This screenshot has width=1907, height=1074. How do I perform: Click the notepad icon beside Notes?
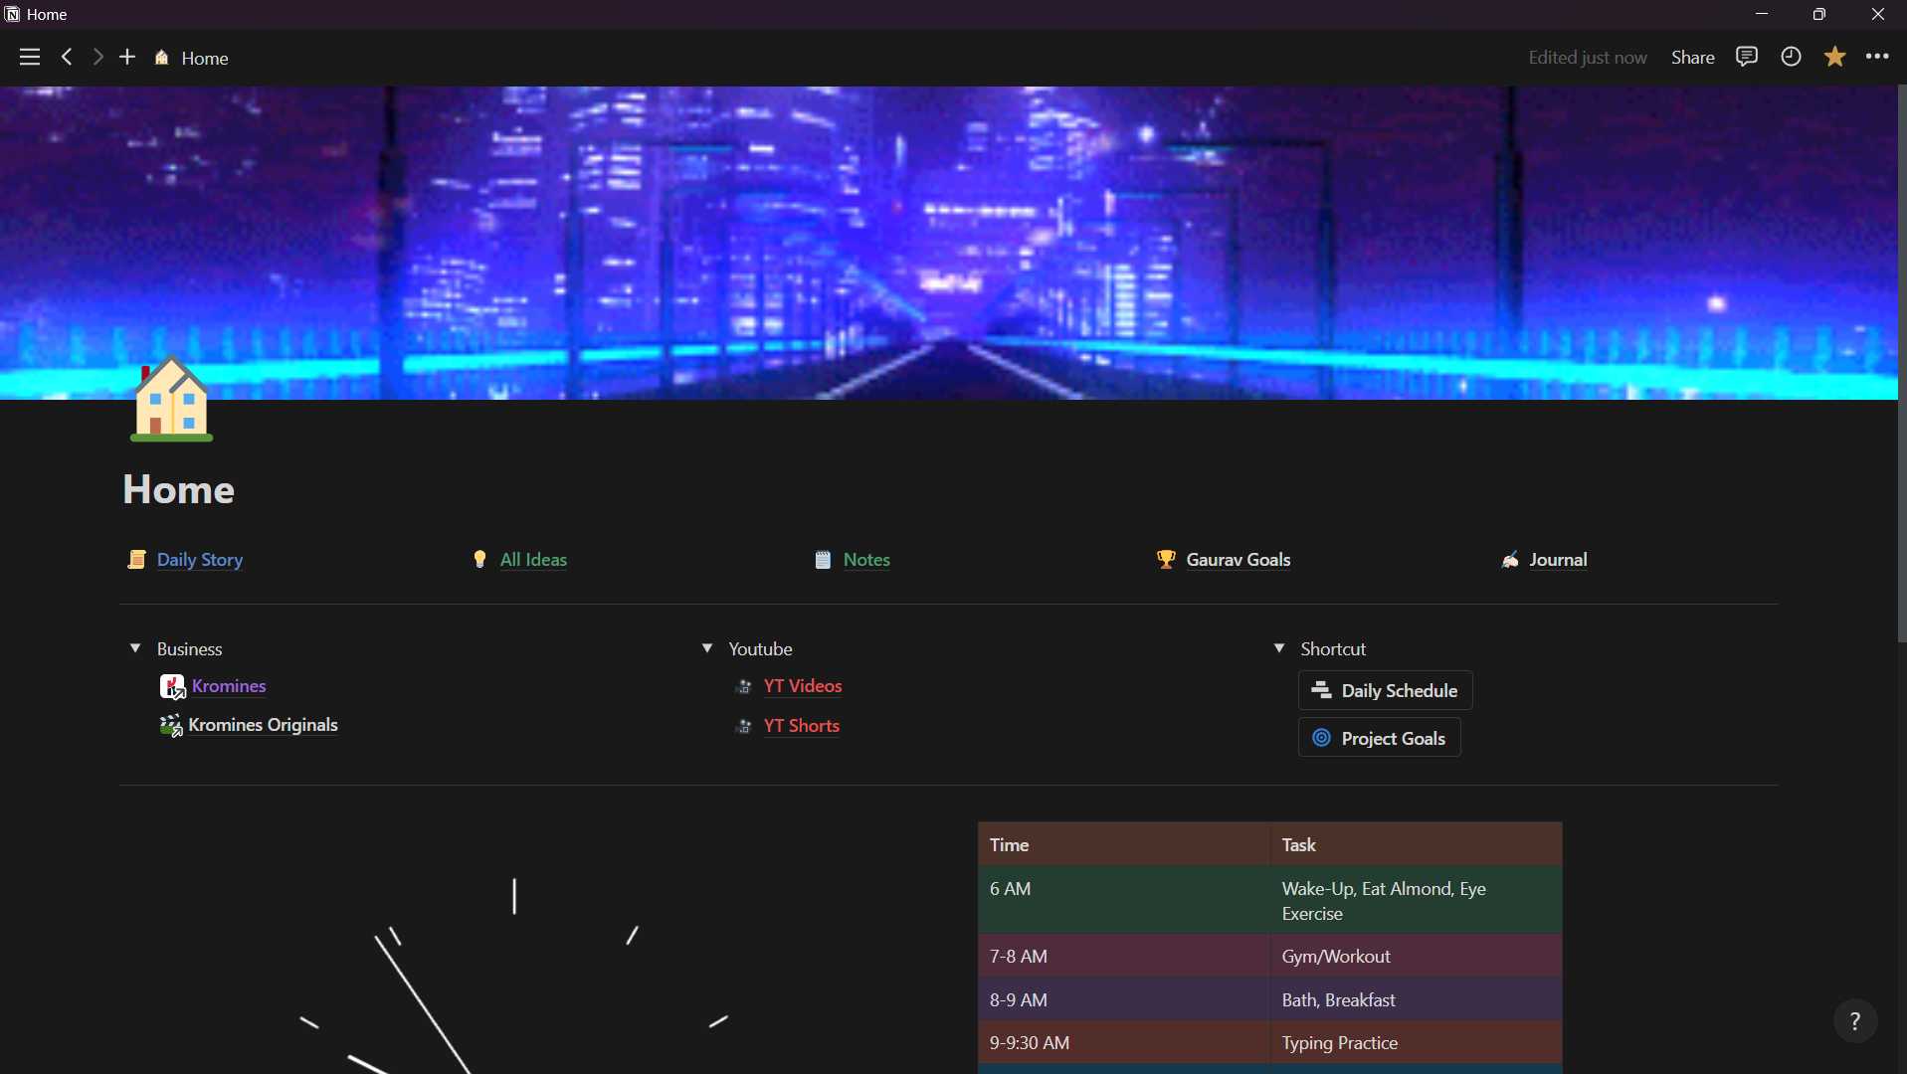pyautogui.click(x=823, y=560)
